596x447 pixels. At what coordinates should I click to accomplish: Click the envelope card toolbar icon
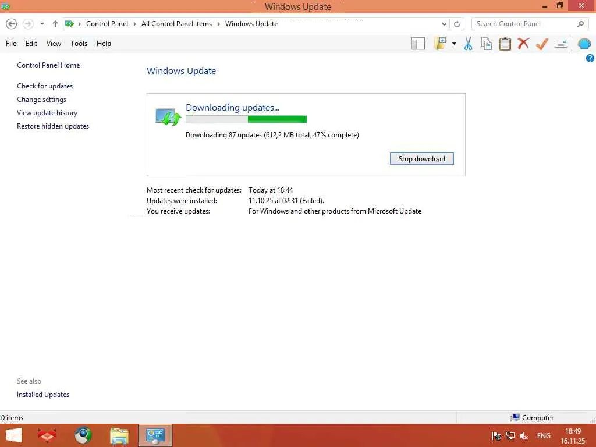pyautogui.click(x=561, y=44)
